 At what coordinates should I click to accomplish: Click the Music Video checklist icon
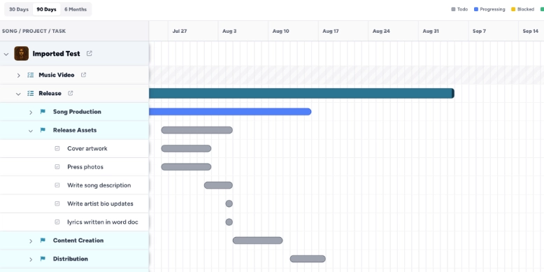tap(31, 75)
